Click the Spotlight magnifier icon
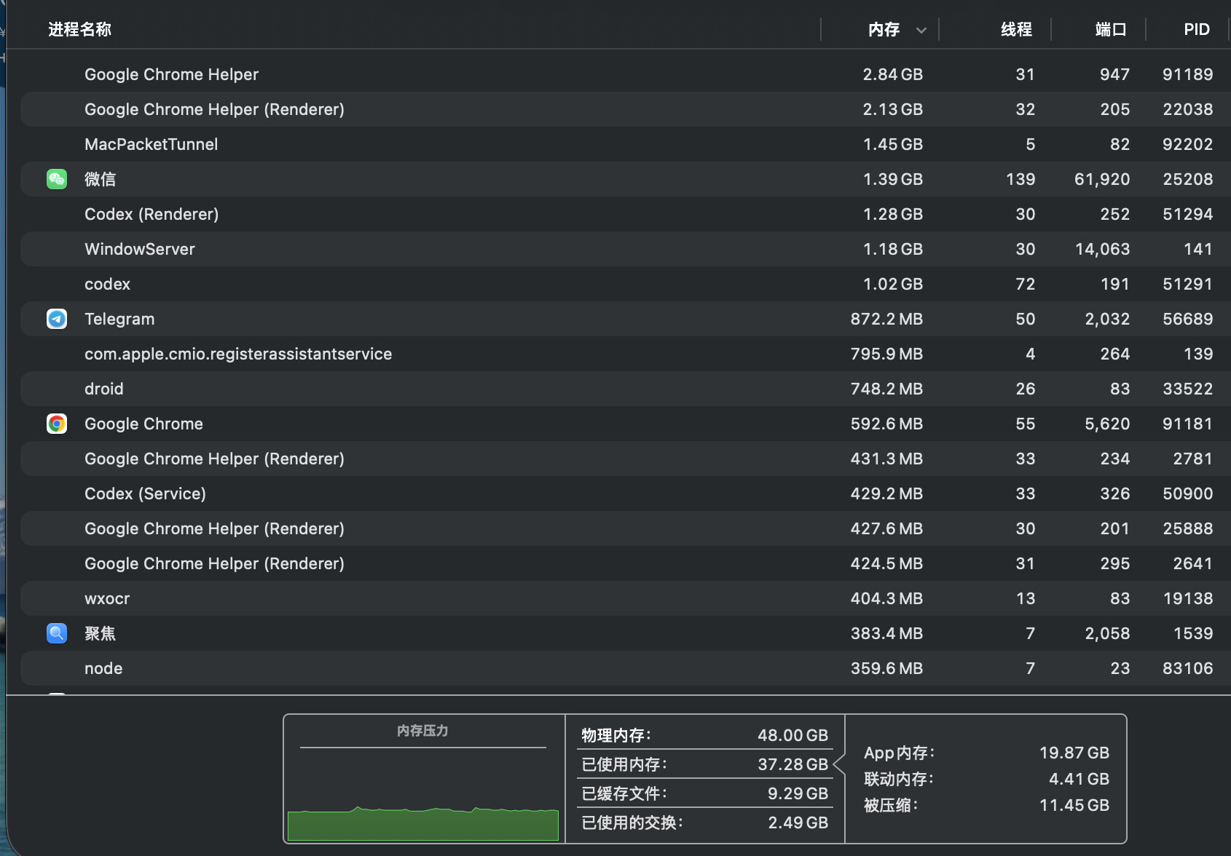 pyautogui.click(x=57, y=633)
